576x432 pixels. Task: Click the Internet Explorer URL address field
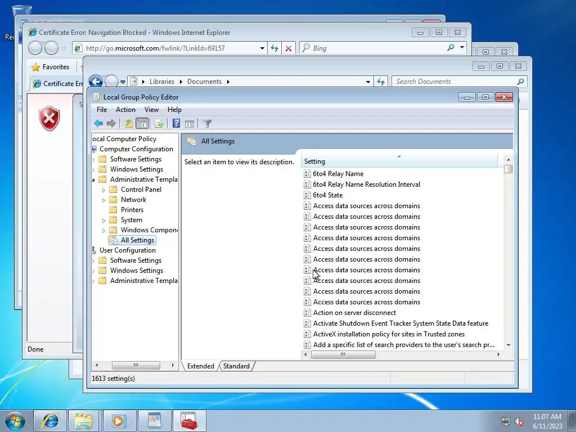pos(171,48)
